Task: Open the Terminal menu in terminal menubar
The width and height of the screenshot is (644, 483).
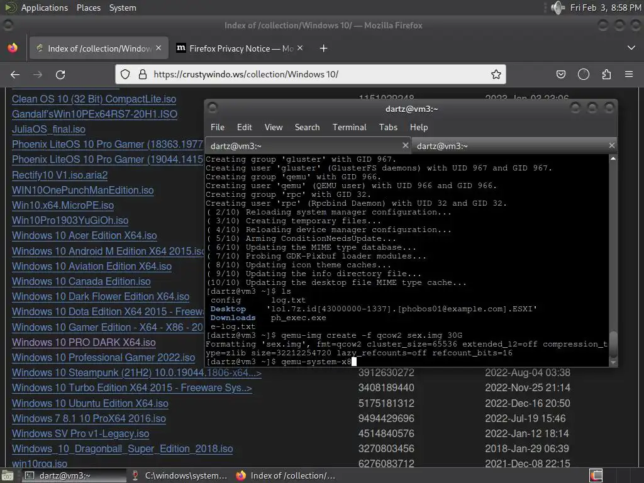Action: 350,127
